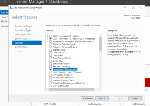Select the Internet Printing Client checkbox

[x=50, y=80]
